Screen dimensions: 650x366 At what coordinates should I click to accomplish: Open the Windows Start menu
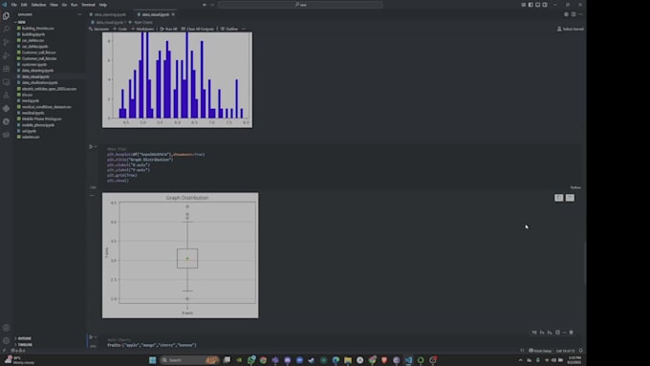[153, 359]
